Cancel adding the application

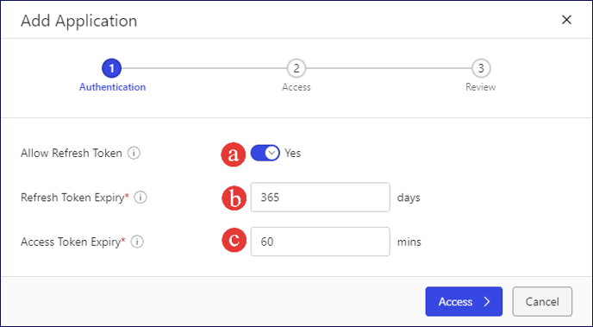tap(542, 302)
